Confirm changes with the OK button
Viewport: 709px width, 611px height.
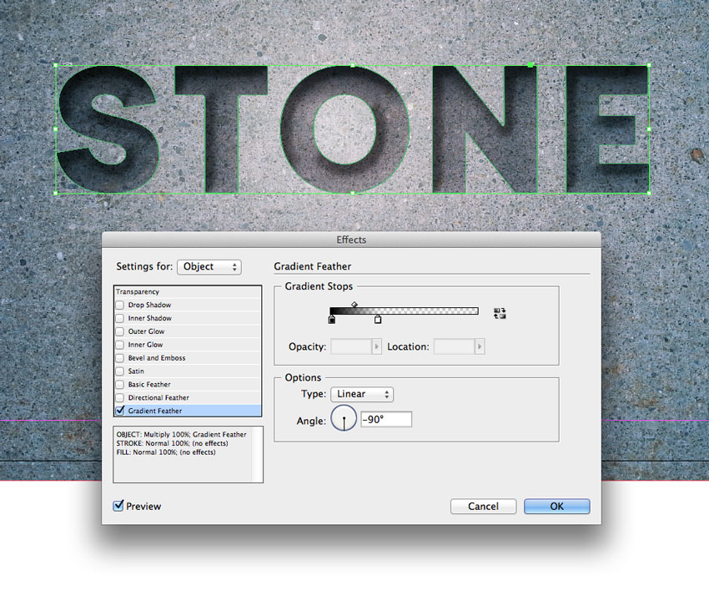(x=556, y=506)
